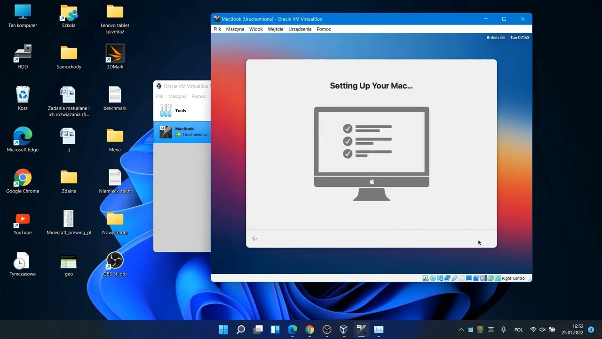Select 3DMark desktop shortcut
The image size is (602, 339).
(115, 57)
